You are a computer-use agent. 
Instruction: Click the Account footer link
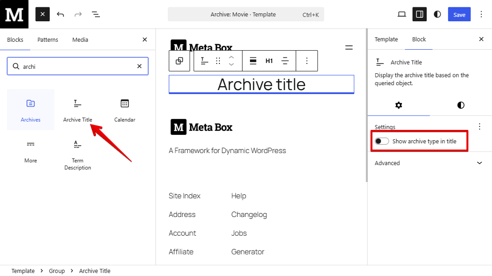tap(183, 233)
